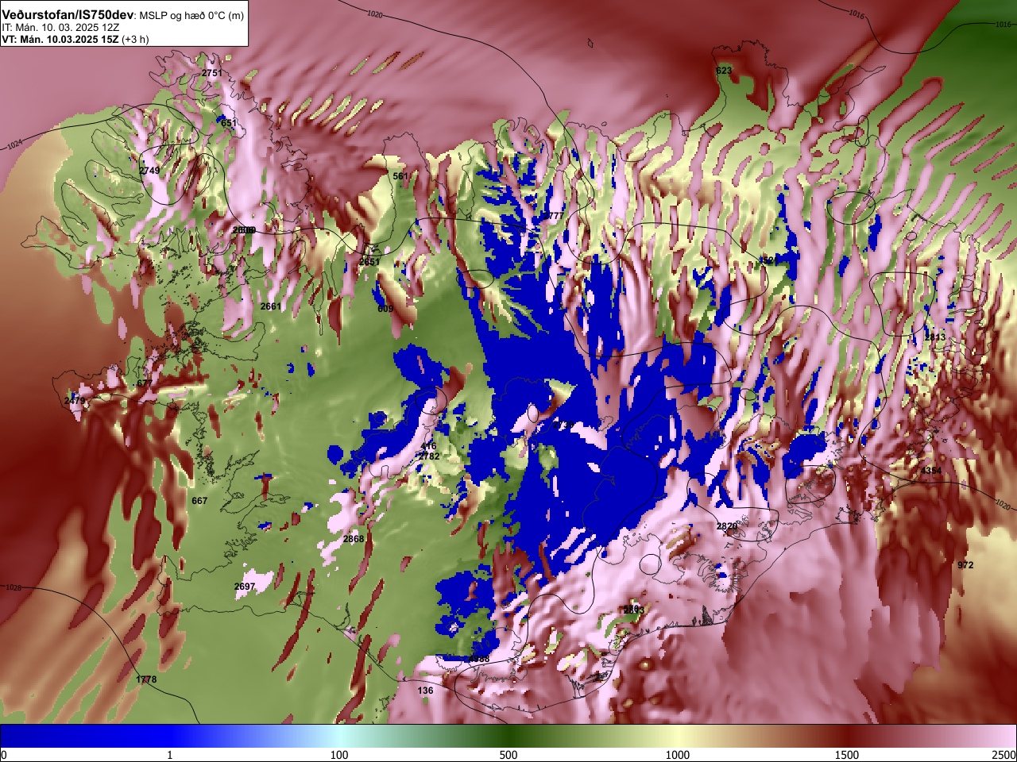
Task: Click the map value '2749'
Action: coord(149,171)
